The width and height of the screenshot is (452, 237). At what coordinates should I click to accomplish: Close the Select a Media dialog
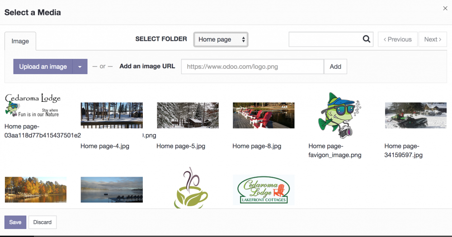[445, 8]
